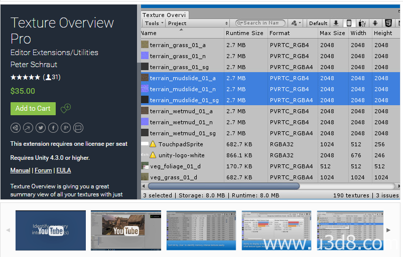Viewport: 403px width, 257px height.
Task: Share on Google Plus icon
Action: point(66,128)
